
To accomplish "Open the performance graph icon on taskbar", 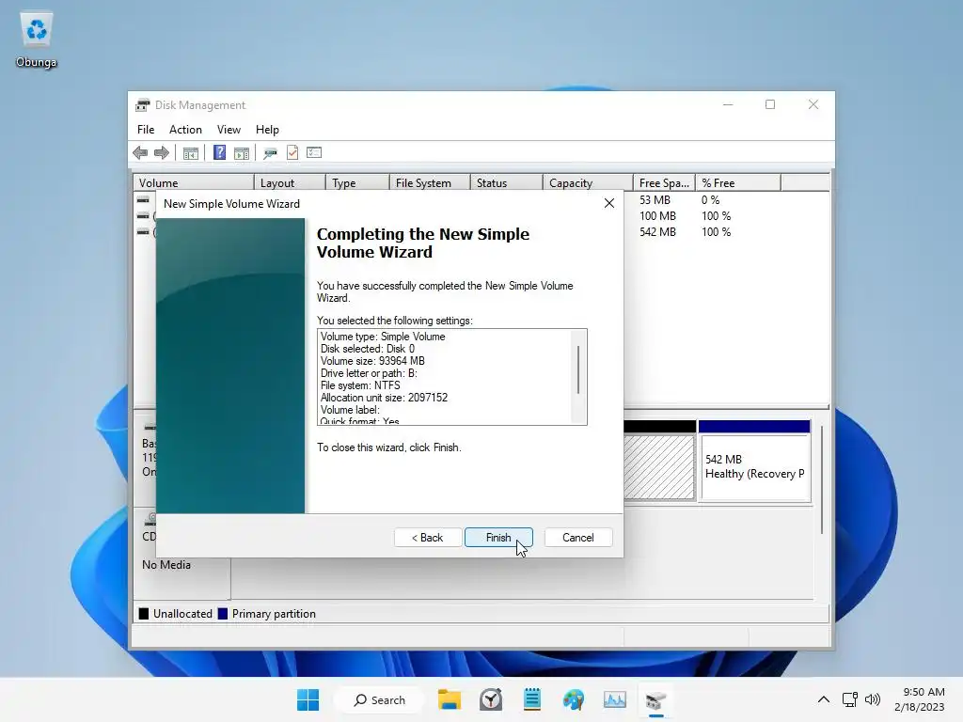I will click(x=614, y=699).
